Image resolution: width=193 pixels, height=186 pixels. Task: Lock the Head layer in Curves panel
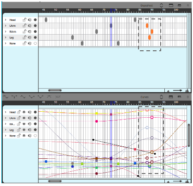pos(19,112)
